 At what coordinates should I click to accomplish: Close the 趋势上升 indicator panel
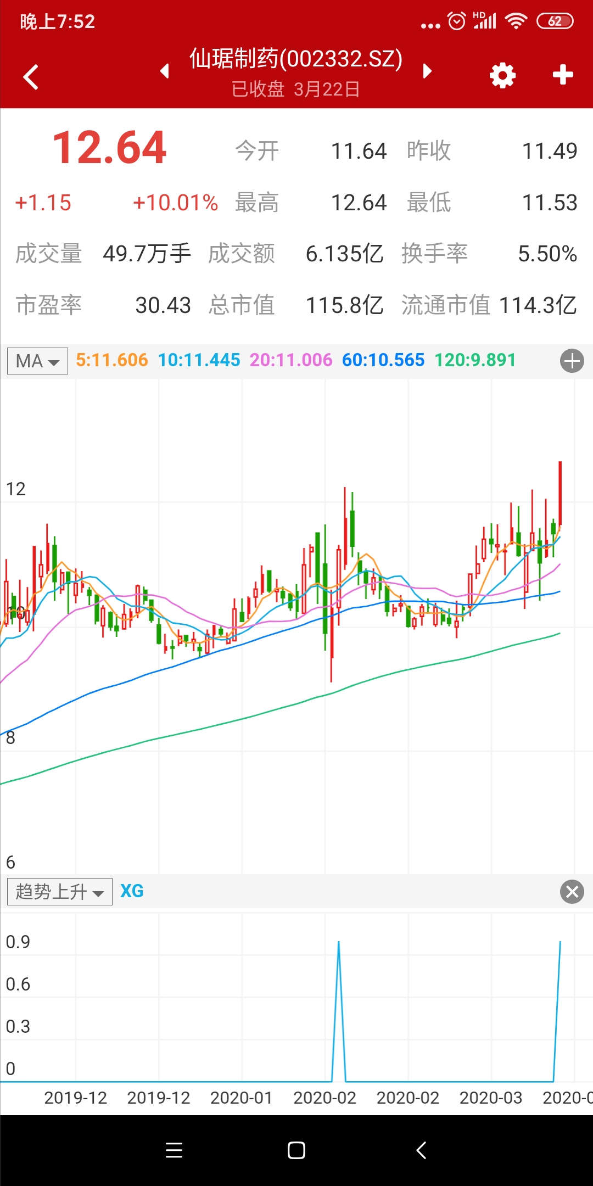point(572,891)
